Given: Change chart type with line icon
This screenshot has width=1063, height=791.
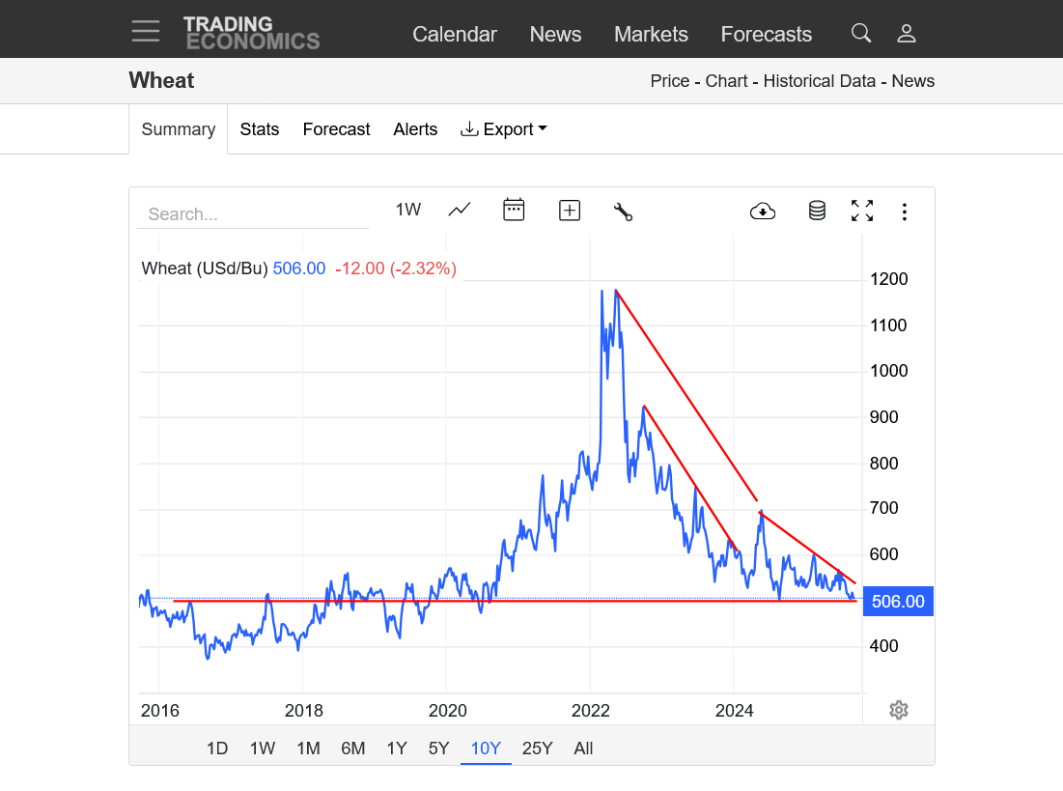Looking at the screenshot, I should pyautogui.click(x=460, y=210).
